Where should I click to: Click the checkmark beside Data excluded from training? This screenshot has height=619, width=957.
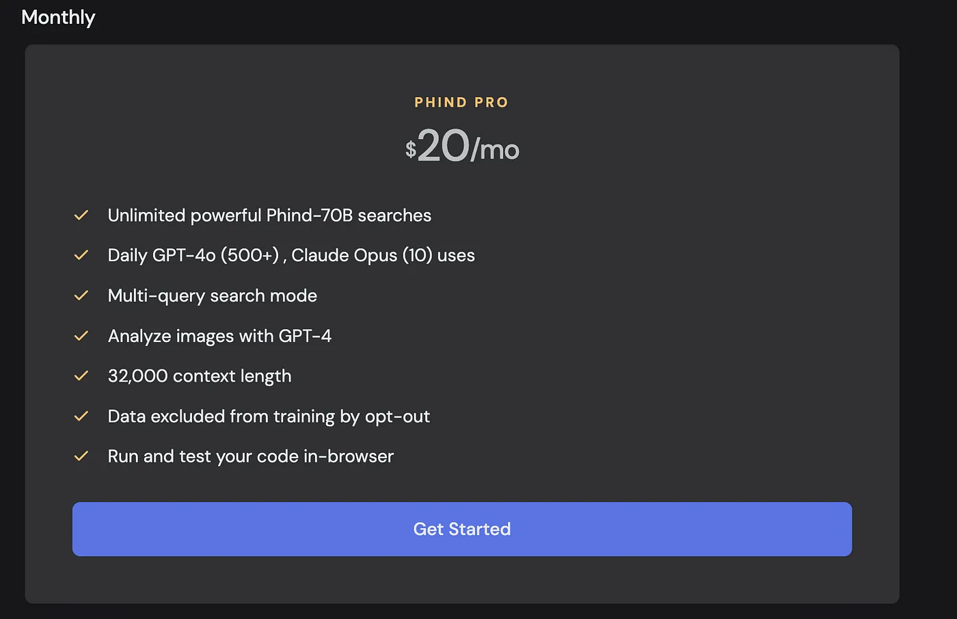coord(81,416)
